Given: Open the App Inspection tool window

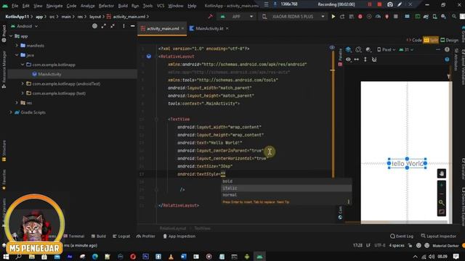Looking at the screenshot, I should coord(179,236).
